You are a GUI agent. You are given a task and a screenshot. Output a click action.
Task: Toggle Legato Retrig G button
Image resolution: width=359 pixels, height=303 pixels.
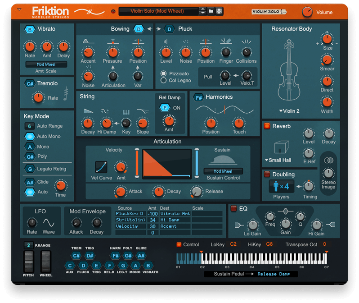pyautogui.click(x=30, y=169)
